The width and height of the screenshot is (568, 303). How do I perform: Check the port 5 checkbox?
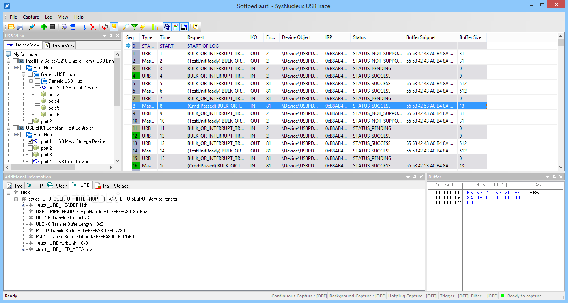(37, 108)
